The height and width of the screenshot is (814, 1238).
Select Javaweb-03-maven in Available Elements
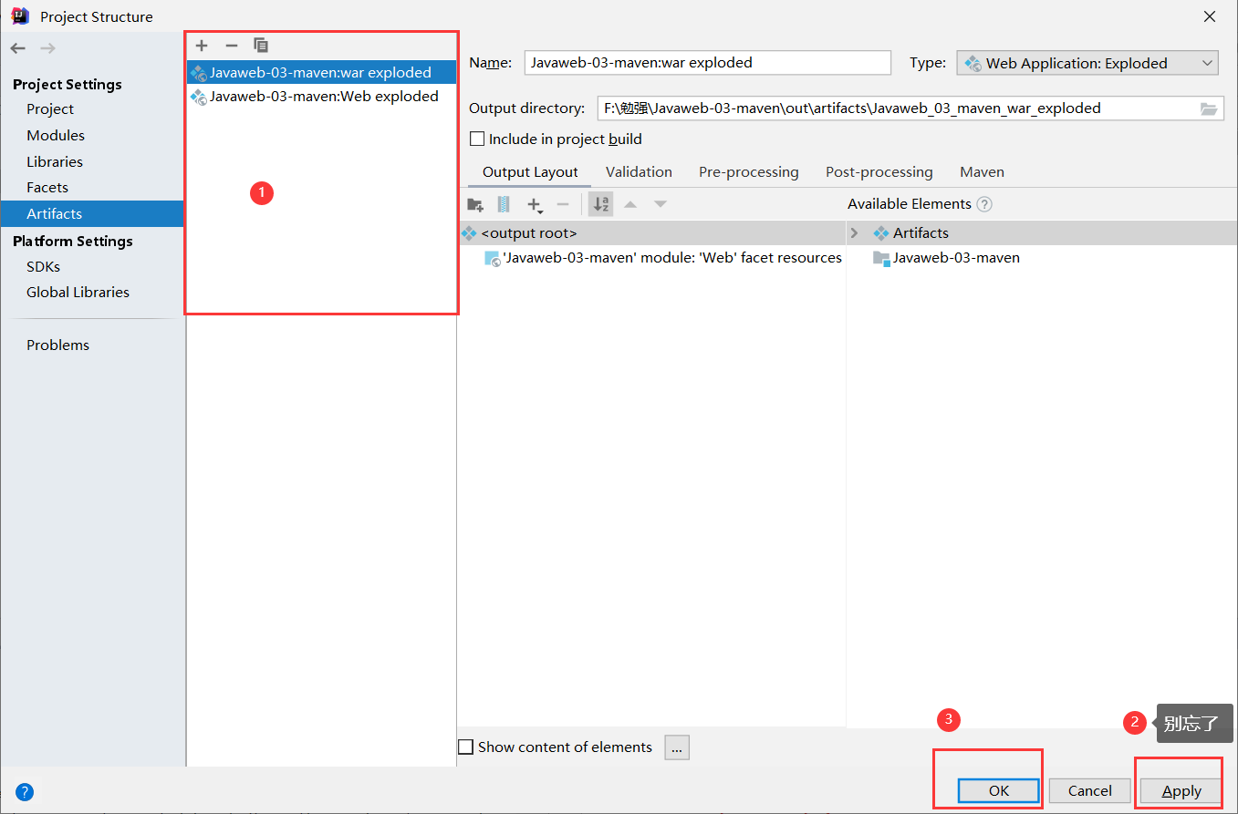click(x=956, y=258)
